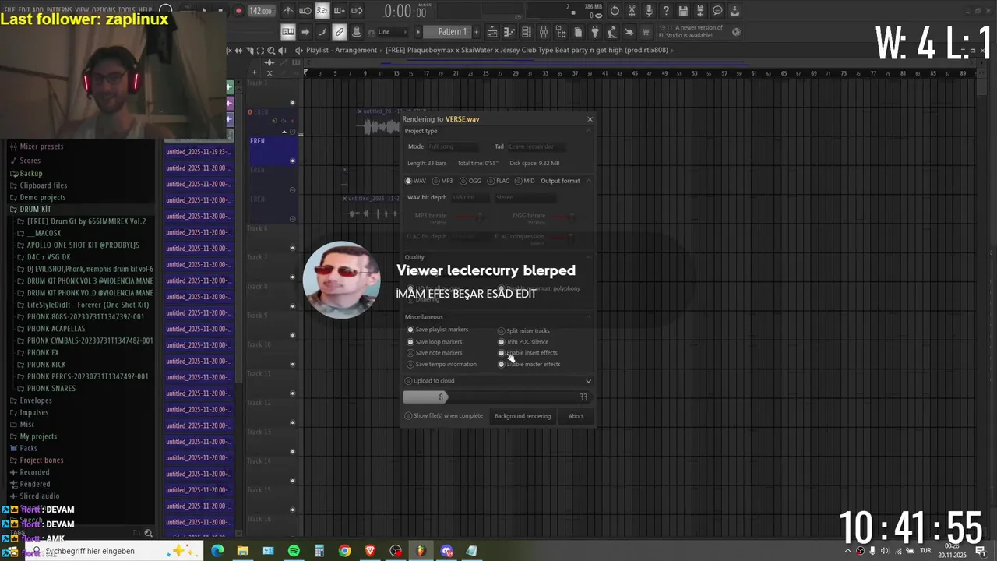
Task: Click the save project floppy icon
Action: click(x=683, y=11)
